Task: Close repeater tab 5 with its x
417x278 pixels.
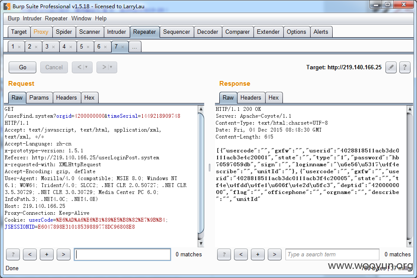Action: [x=88, y=47]
